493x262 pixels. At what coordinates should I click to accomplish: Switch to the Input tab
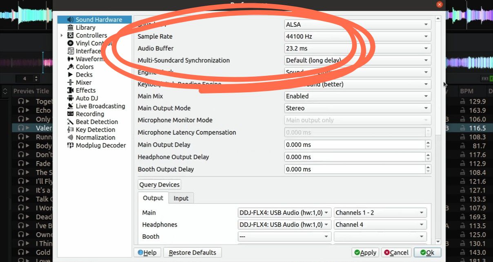click(x=181, y=198)
